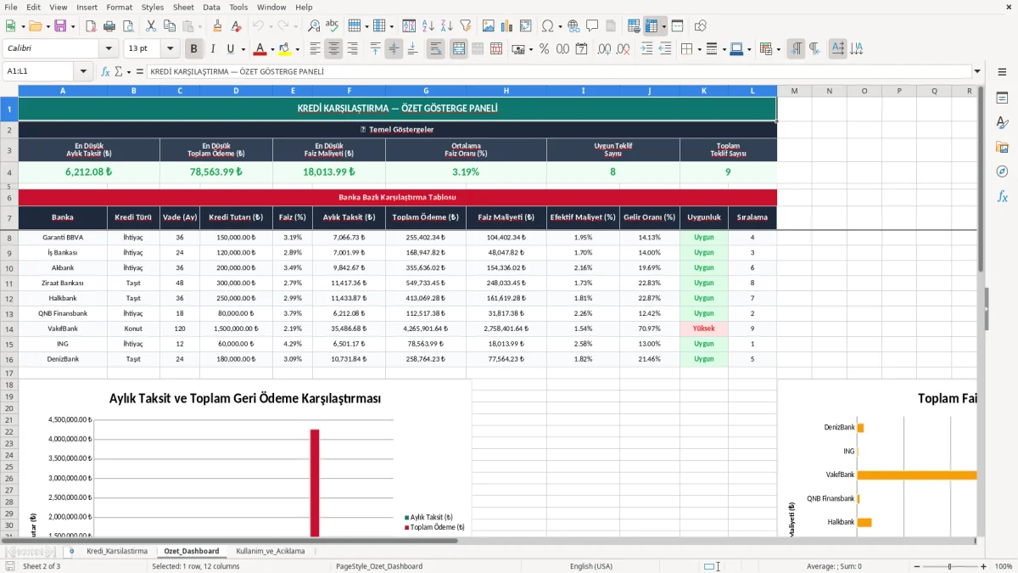Screen dimensions: 1018x573
Task: Open sidebar Gallery icon
Action: coord(1002,147)
